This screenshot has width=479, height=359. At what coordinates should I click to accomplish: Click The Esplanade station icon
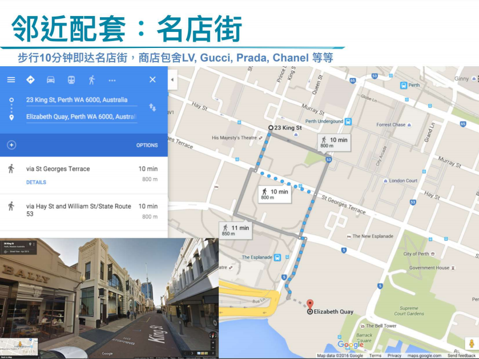[277, 257]
